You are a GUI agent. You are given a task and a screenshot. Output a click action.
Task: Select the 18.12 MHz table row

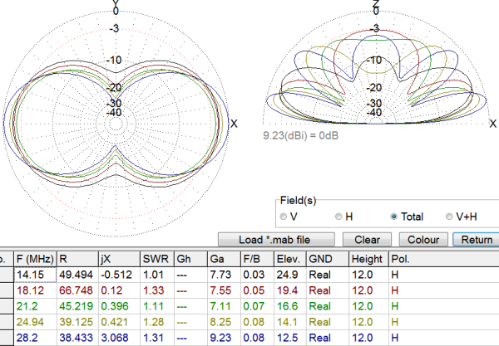tap(249, 290)
